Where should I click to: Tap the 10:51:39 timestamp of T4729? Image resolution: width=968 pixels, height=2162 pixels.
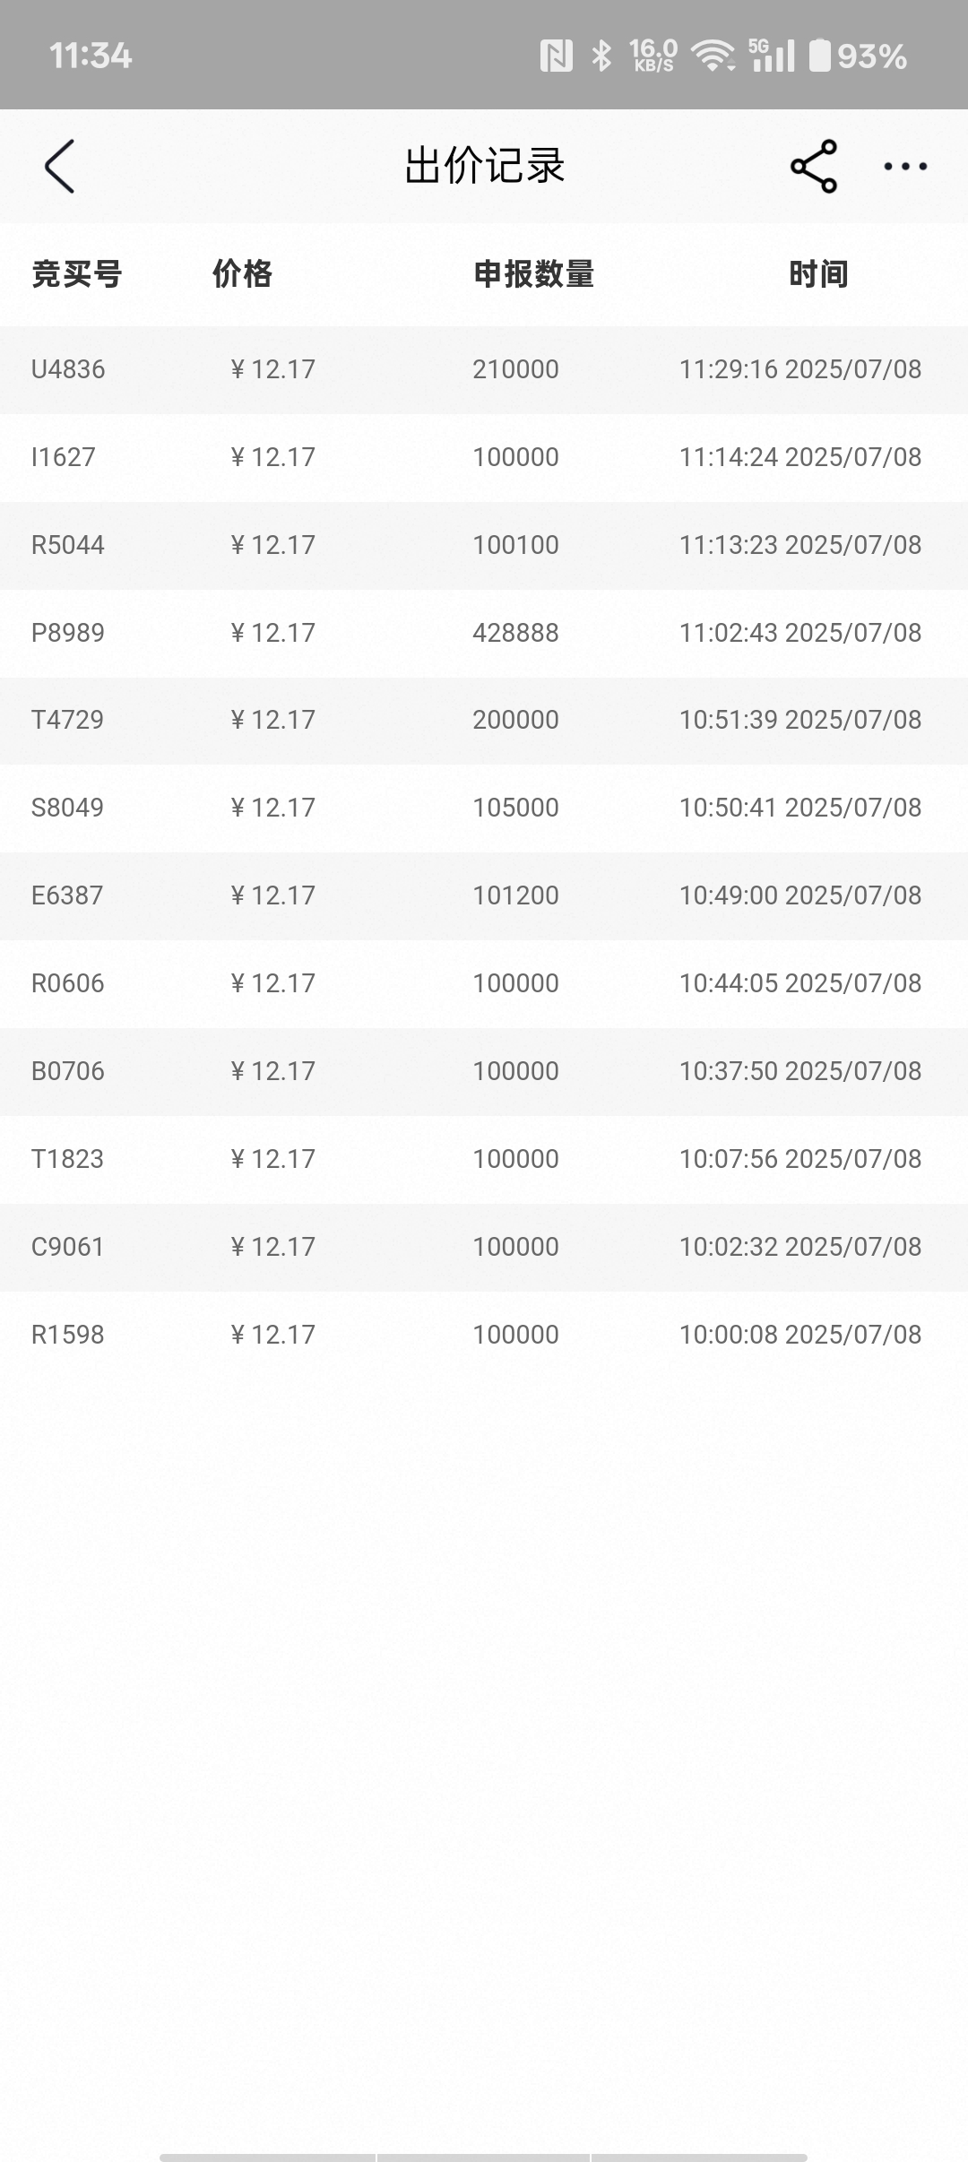coord(728,720)
